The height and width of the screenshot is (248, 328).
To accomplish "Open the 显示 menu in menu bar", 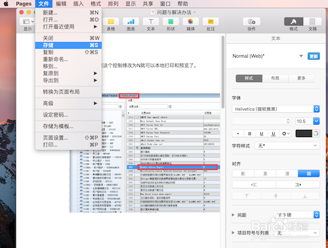I will 131,4.
